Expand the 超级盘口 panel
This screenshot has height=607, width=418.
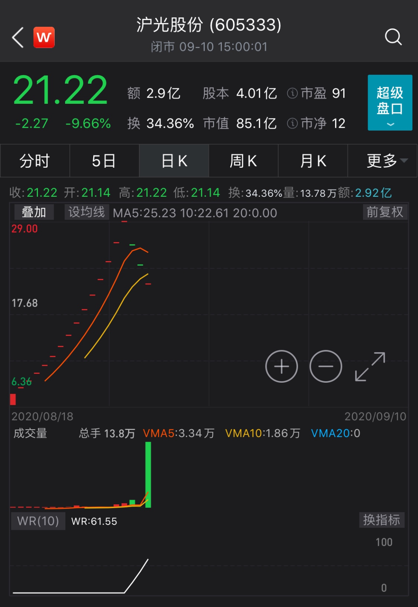390,103
